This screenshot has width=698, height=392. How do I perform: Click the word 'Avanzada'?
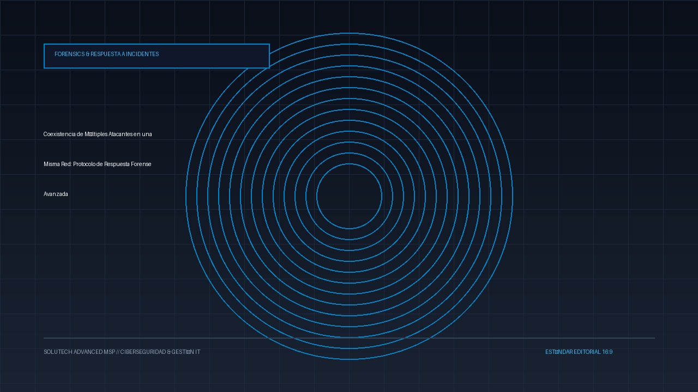click(56, 194)
